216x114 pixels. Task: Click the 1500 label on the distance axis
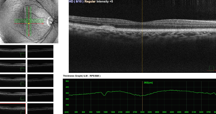106,112
